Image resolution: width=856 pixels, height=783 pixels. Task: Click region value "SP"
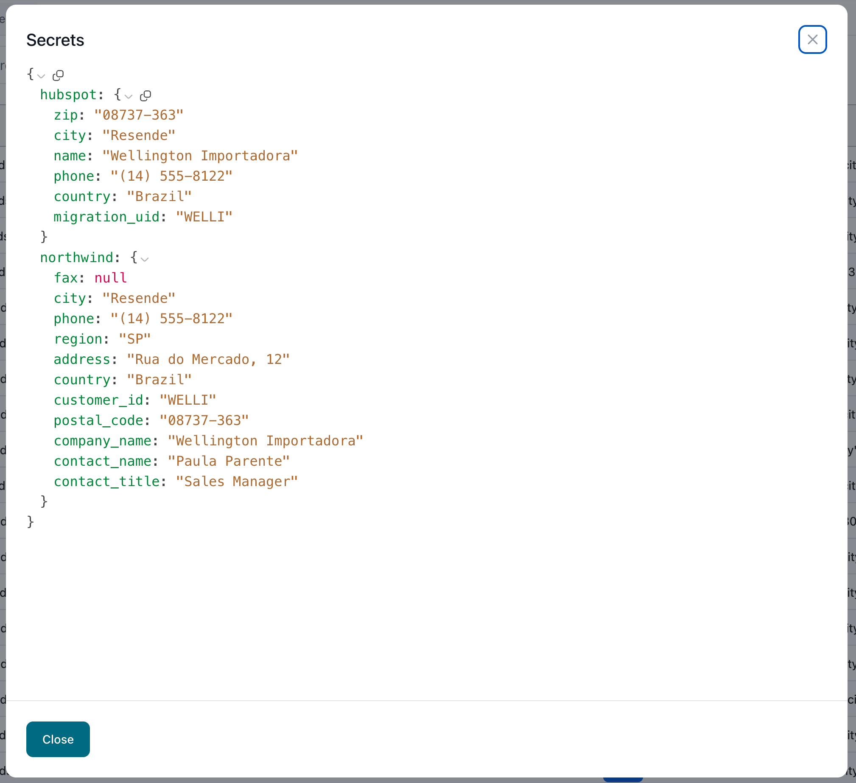134,339
